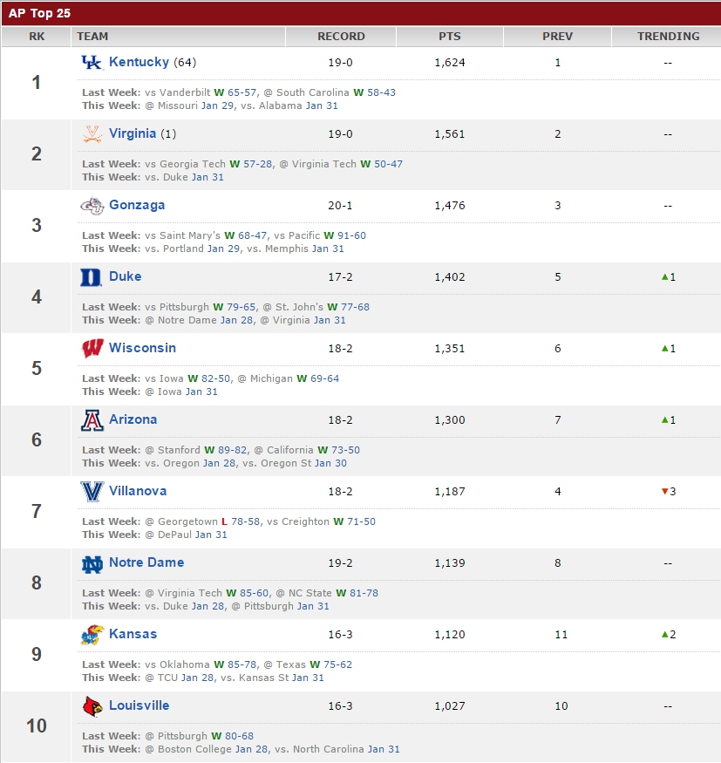This screenshot has height=763, width=721.
Task: Click the Villanova V logo icon
Action: [92, 492]
